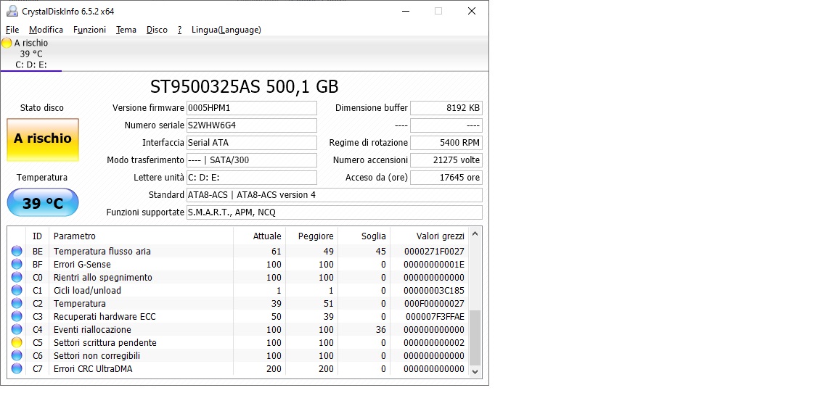Open the ? help menu

coord(179,30)
